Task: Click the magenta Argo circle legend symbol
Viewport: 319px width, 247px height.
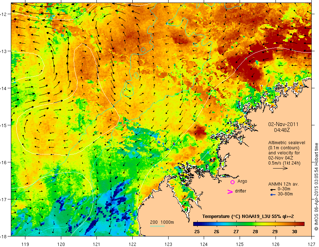Action: point(232,182)
